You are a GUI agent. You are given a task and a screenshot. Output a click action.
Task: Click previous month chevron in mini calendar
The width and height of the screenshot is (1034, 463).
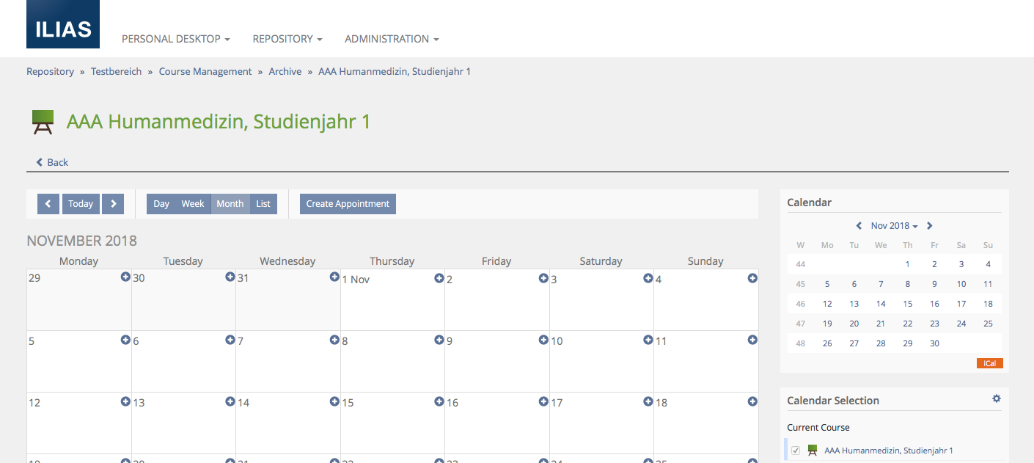[859, 226]
